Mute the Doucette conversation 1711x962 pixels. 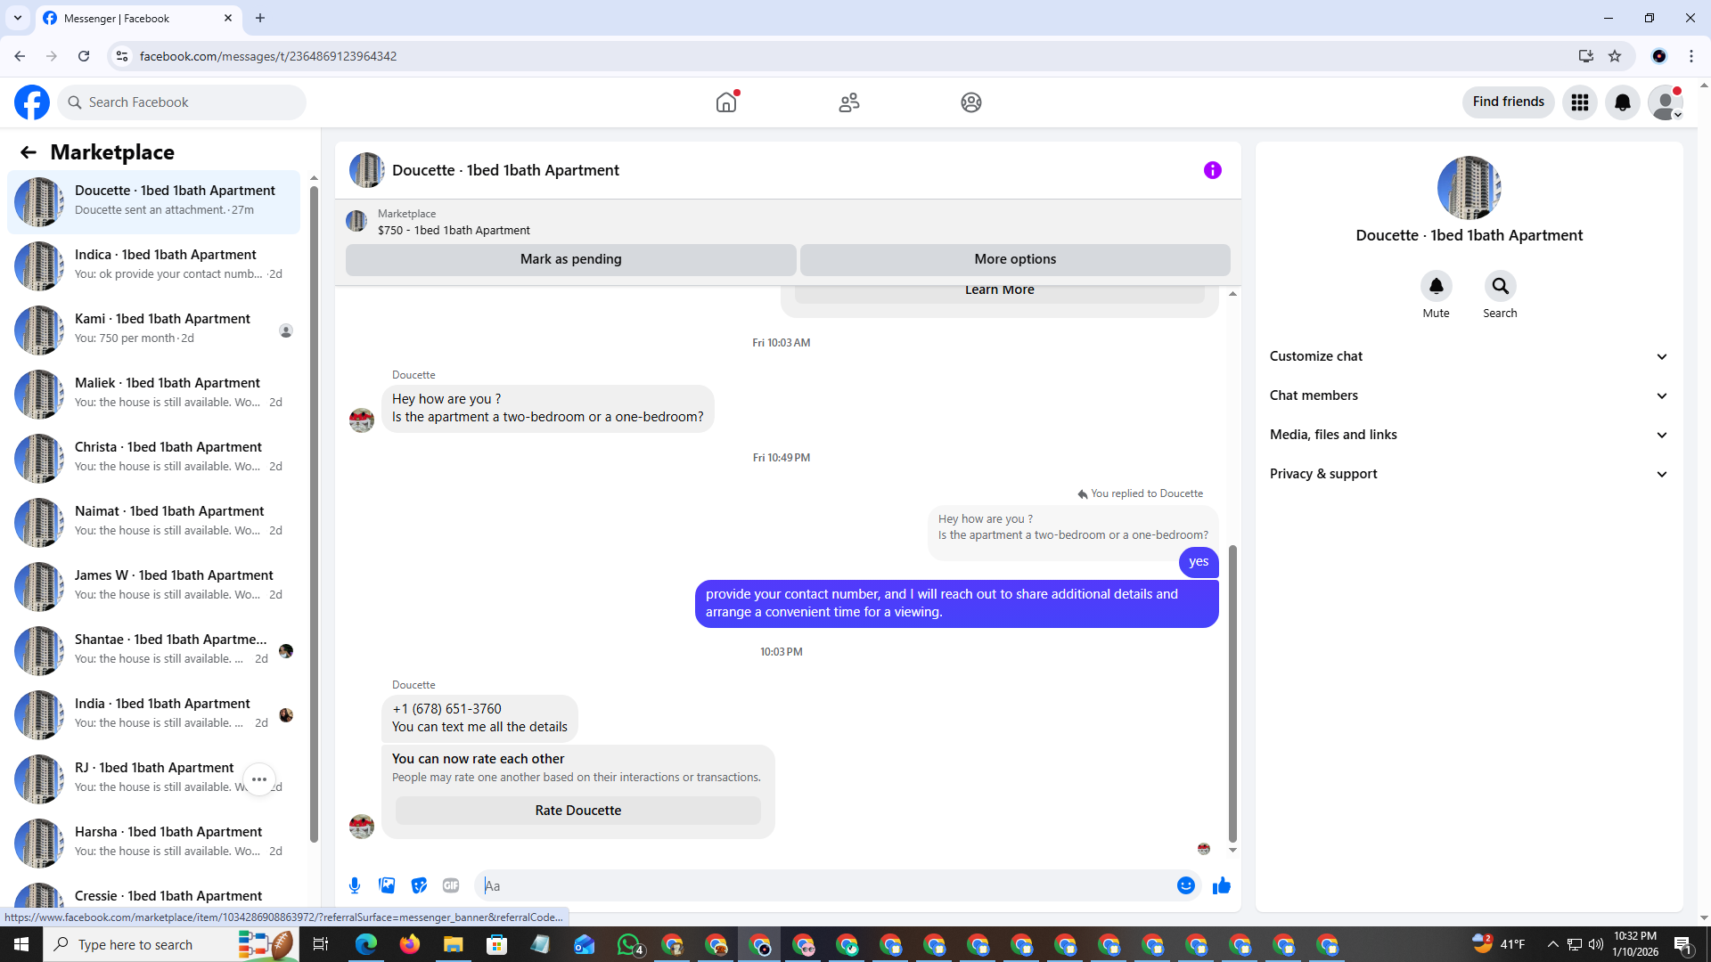pos(1436,287)
